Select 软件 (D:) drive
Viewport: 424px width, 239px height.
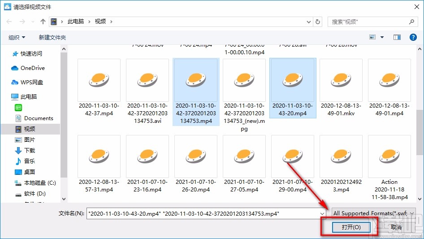click(x=30, y=194)
